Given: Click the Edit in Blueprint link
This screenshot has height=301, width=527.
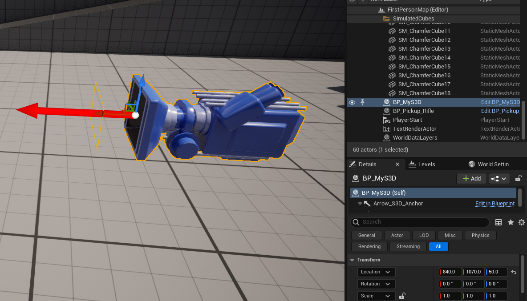Looking at the screenshot, I should coord(495,204).
